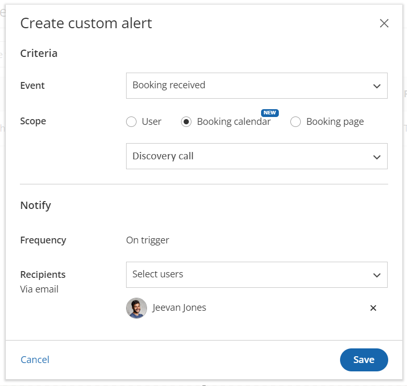Click the Jeevan Jones recipient name

pyautogui.click(x=179, y=308)
